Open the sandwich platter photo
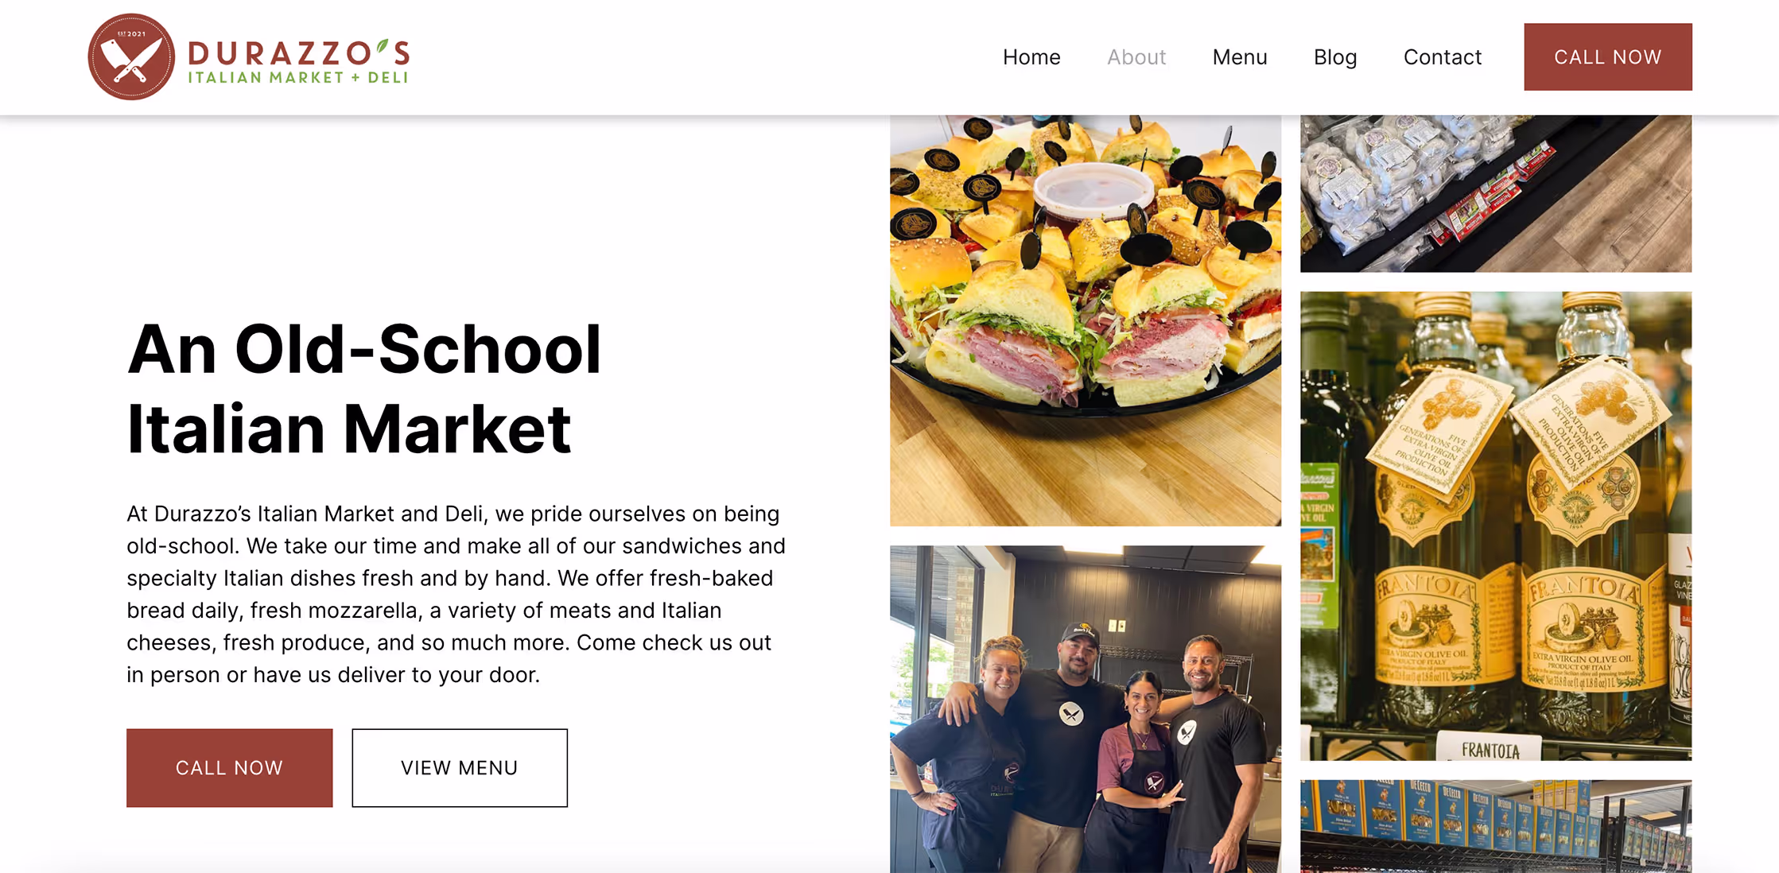This screenshot has width=1779, height=873. (x=1086, y=320)
